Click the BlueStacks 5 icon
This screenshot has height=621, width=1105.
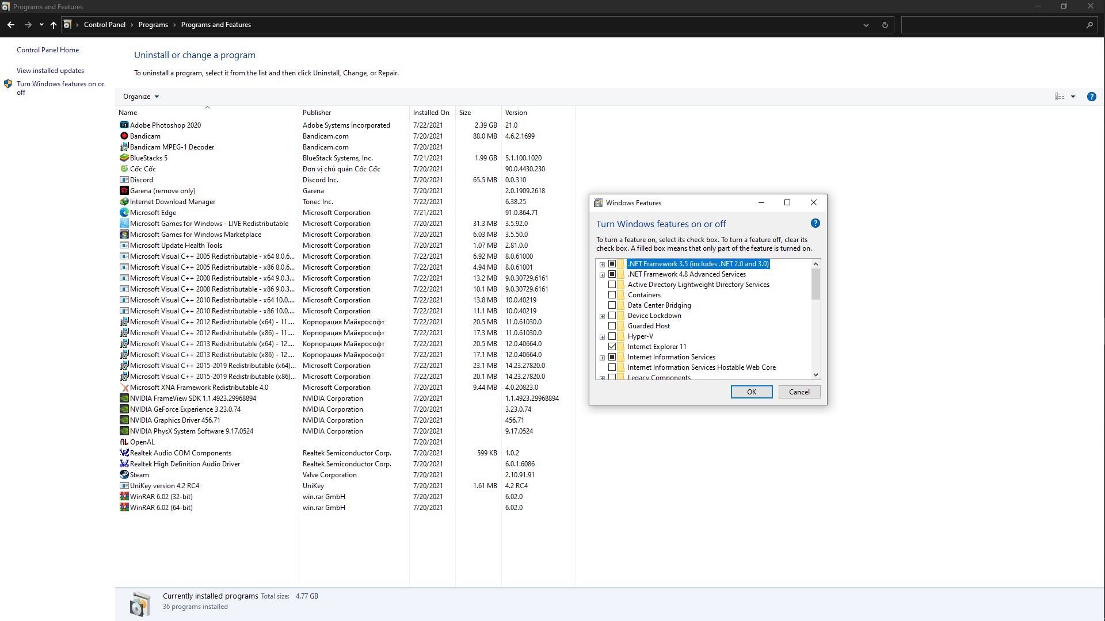click(124, 158)
